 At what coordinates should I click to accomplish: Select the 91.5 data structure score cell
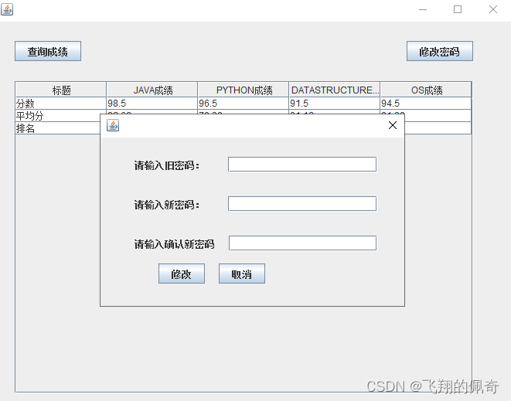tap(335, 104)
